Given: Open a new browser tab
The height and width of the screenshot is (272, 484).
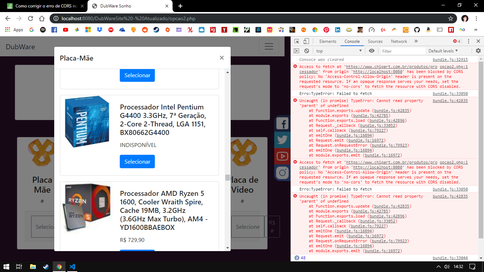Looking at the screenshot, I should click(x=180, y=6).
